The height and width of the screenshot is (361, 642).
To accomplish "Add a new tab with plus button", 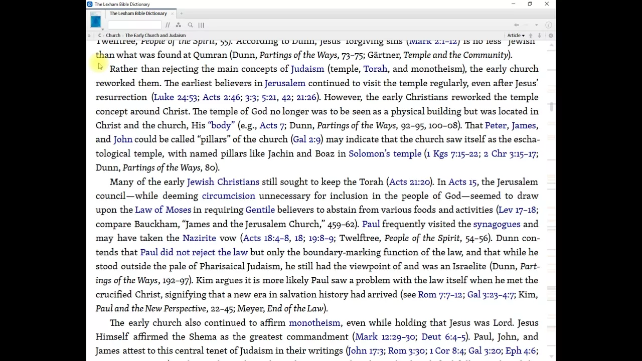I will (181, 14).
